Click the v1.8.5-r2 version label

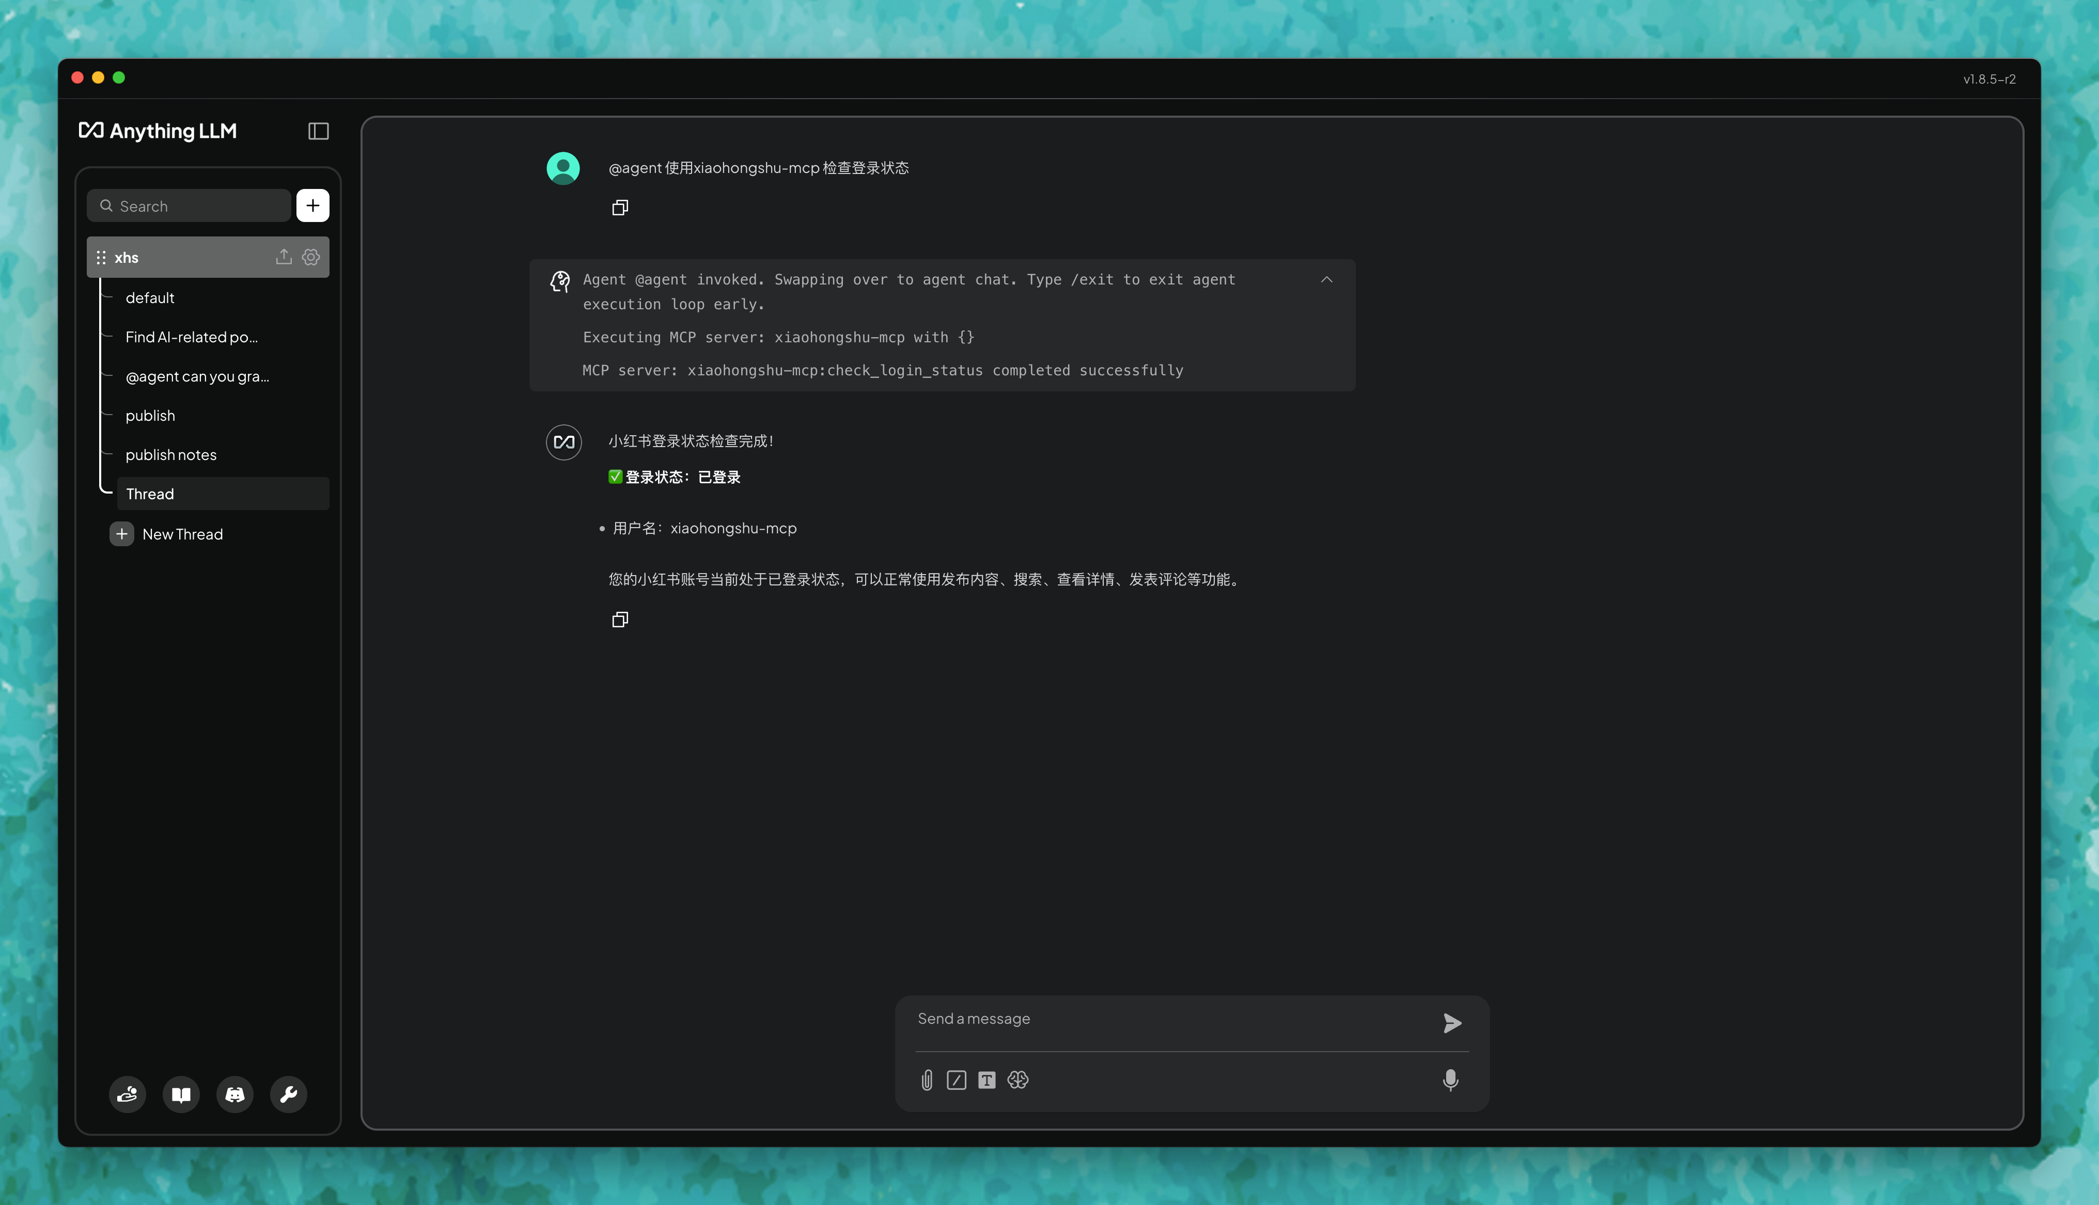point(1989,80)
